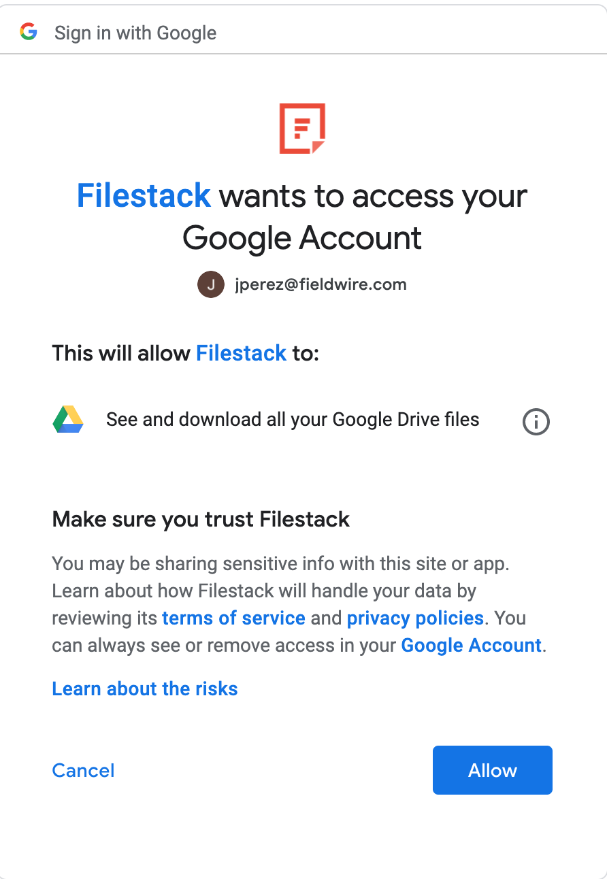
Task: Click the Cancel link
Action: (x=83, y=770)
